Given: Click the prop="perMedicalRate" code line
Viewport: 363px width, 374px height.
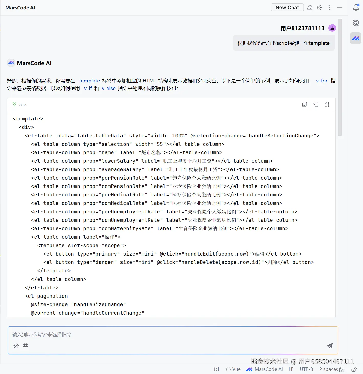Looking at the screenshot, I should pyautogui.click(x=156, y=195).
